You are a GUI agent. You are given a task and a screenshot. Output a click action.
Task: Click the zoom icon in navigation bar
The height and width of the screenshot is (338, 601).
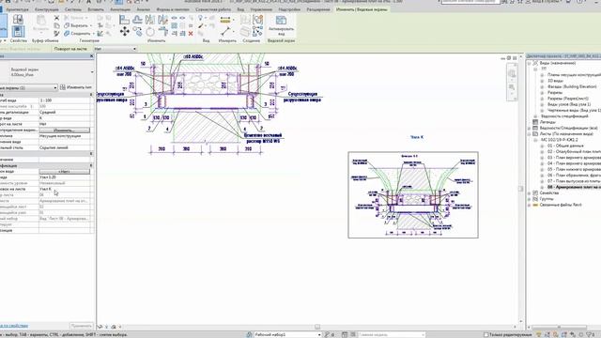(512, 87)
